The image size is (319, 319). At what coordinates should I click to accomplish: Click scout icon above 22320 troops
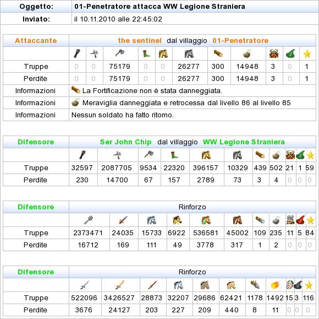(174, 155)
